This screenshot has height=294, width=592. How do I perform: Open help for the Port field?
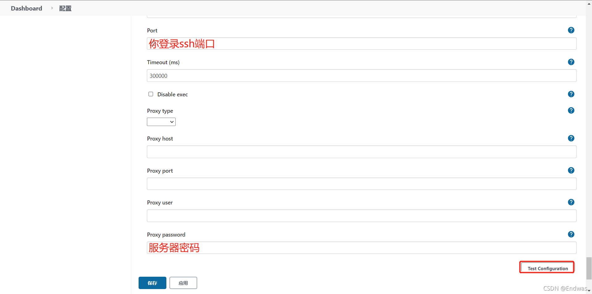click(x=571, y=30)
